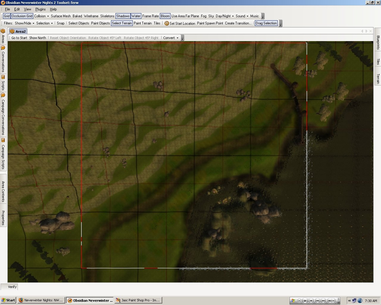Open the Show/Hide filter dropdown
Viewport: 381px width, 305px height.
pyautogui.click(x=24, y=23)
